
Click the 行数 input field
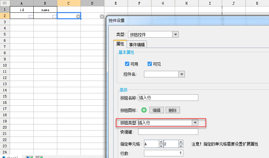[x=164, y=153]
